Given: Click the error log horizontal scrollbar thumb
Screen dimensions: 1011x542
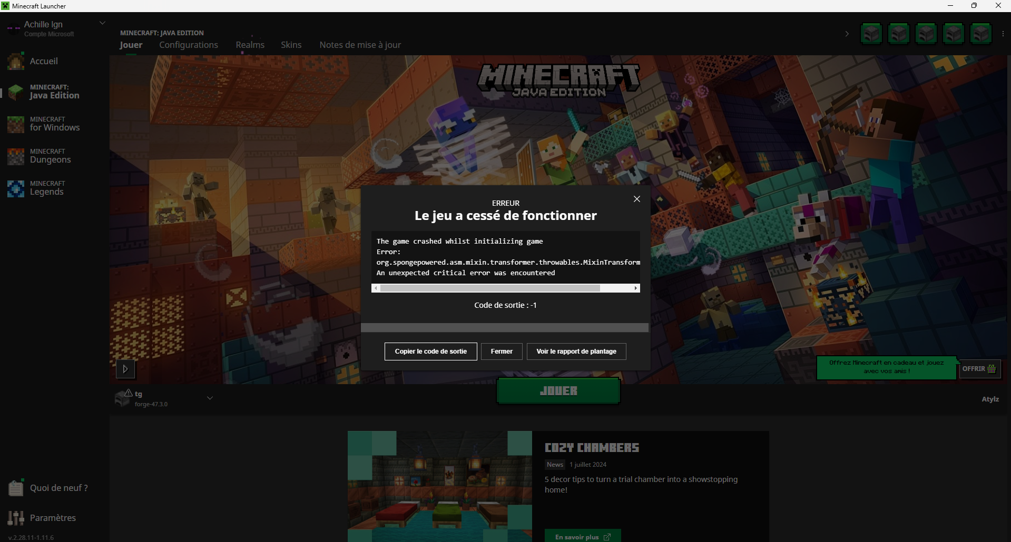Looking at the screenshot, I should pyautogui.click(x=490, y=288).
